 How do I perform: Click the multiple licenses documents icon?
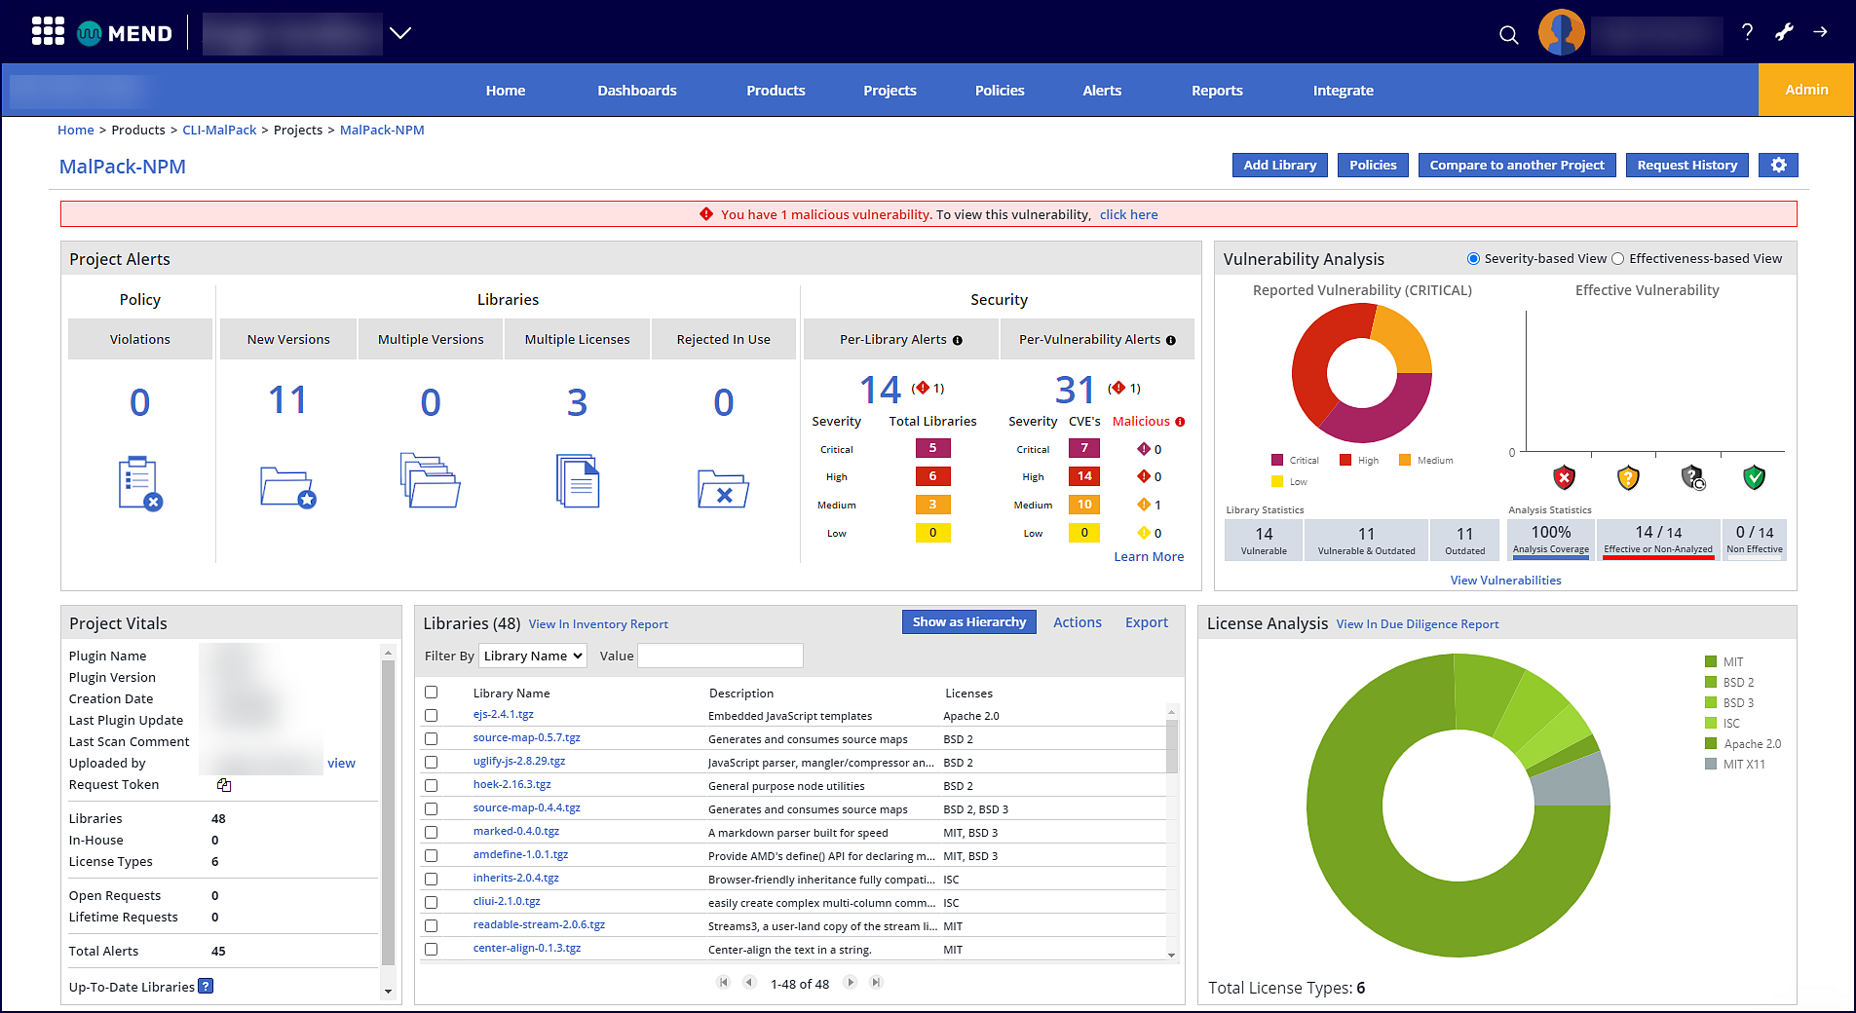point(577,481)
